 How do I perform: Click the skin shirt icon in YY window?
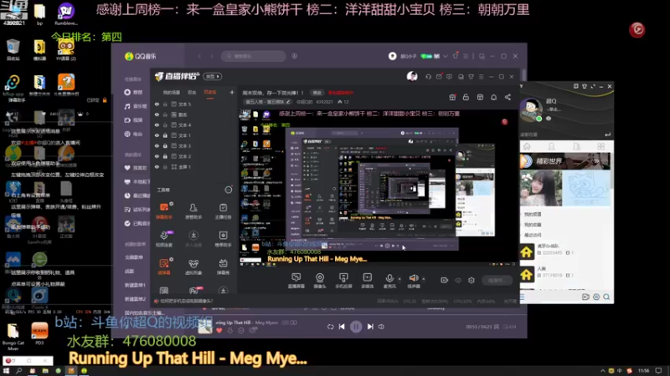[x=584, y=86]
